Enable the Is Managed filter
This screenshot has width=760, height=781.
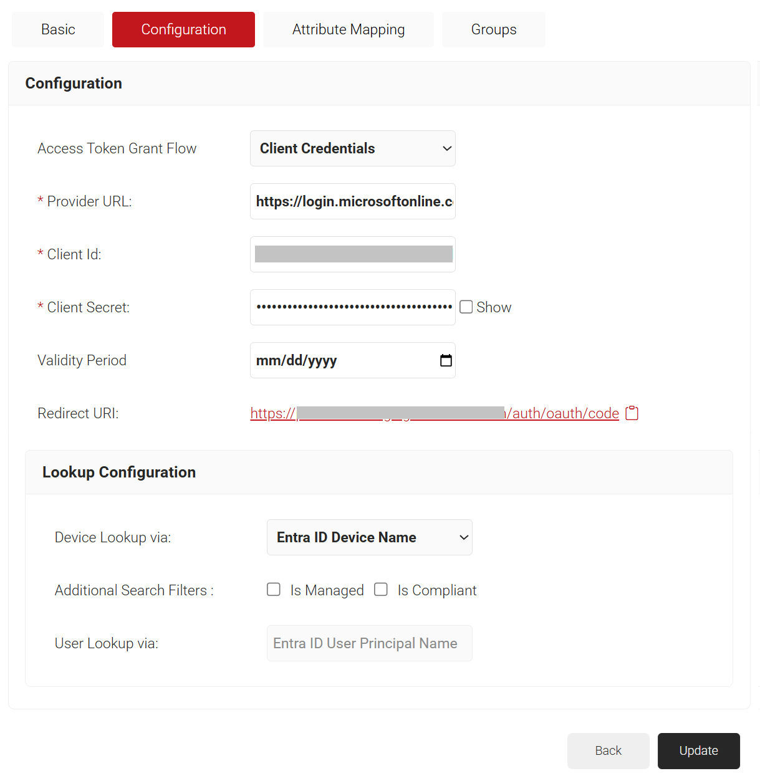tap(274, 590)
